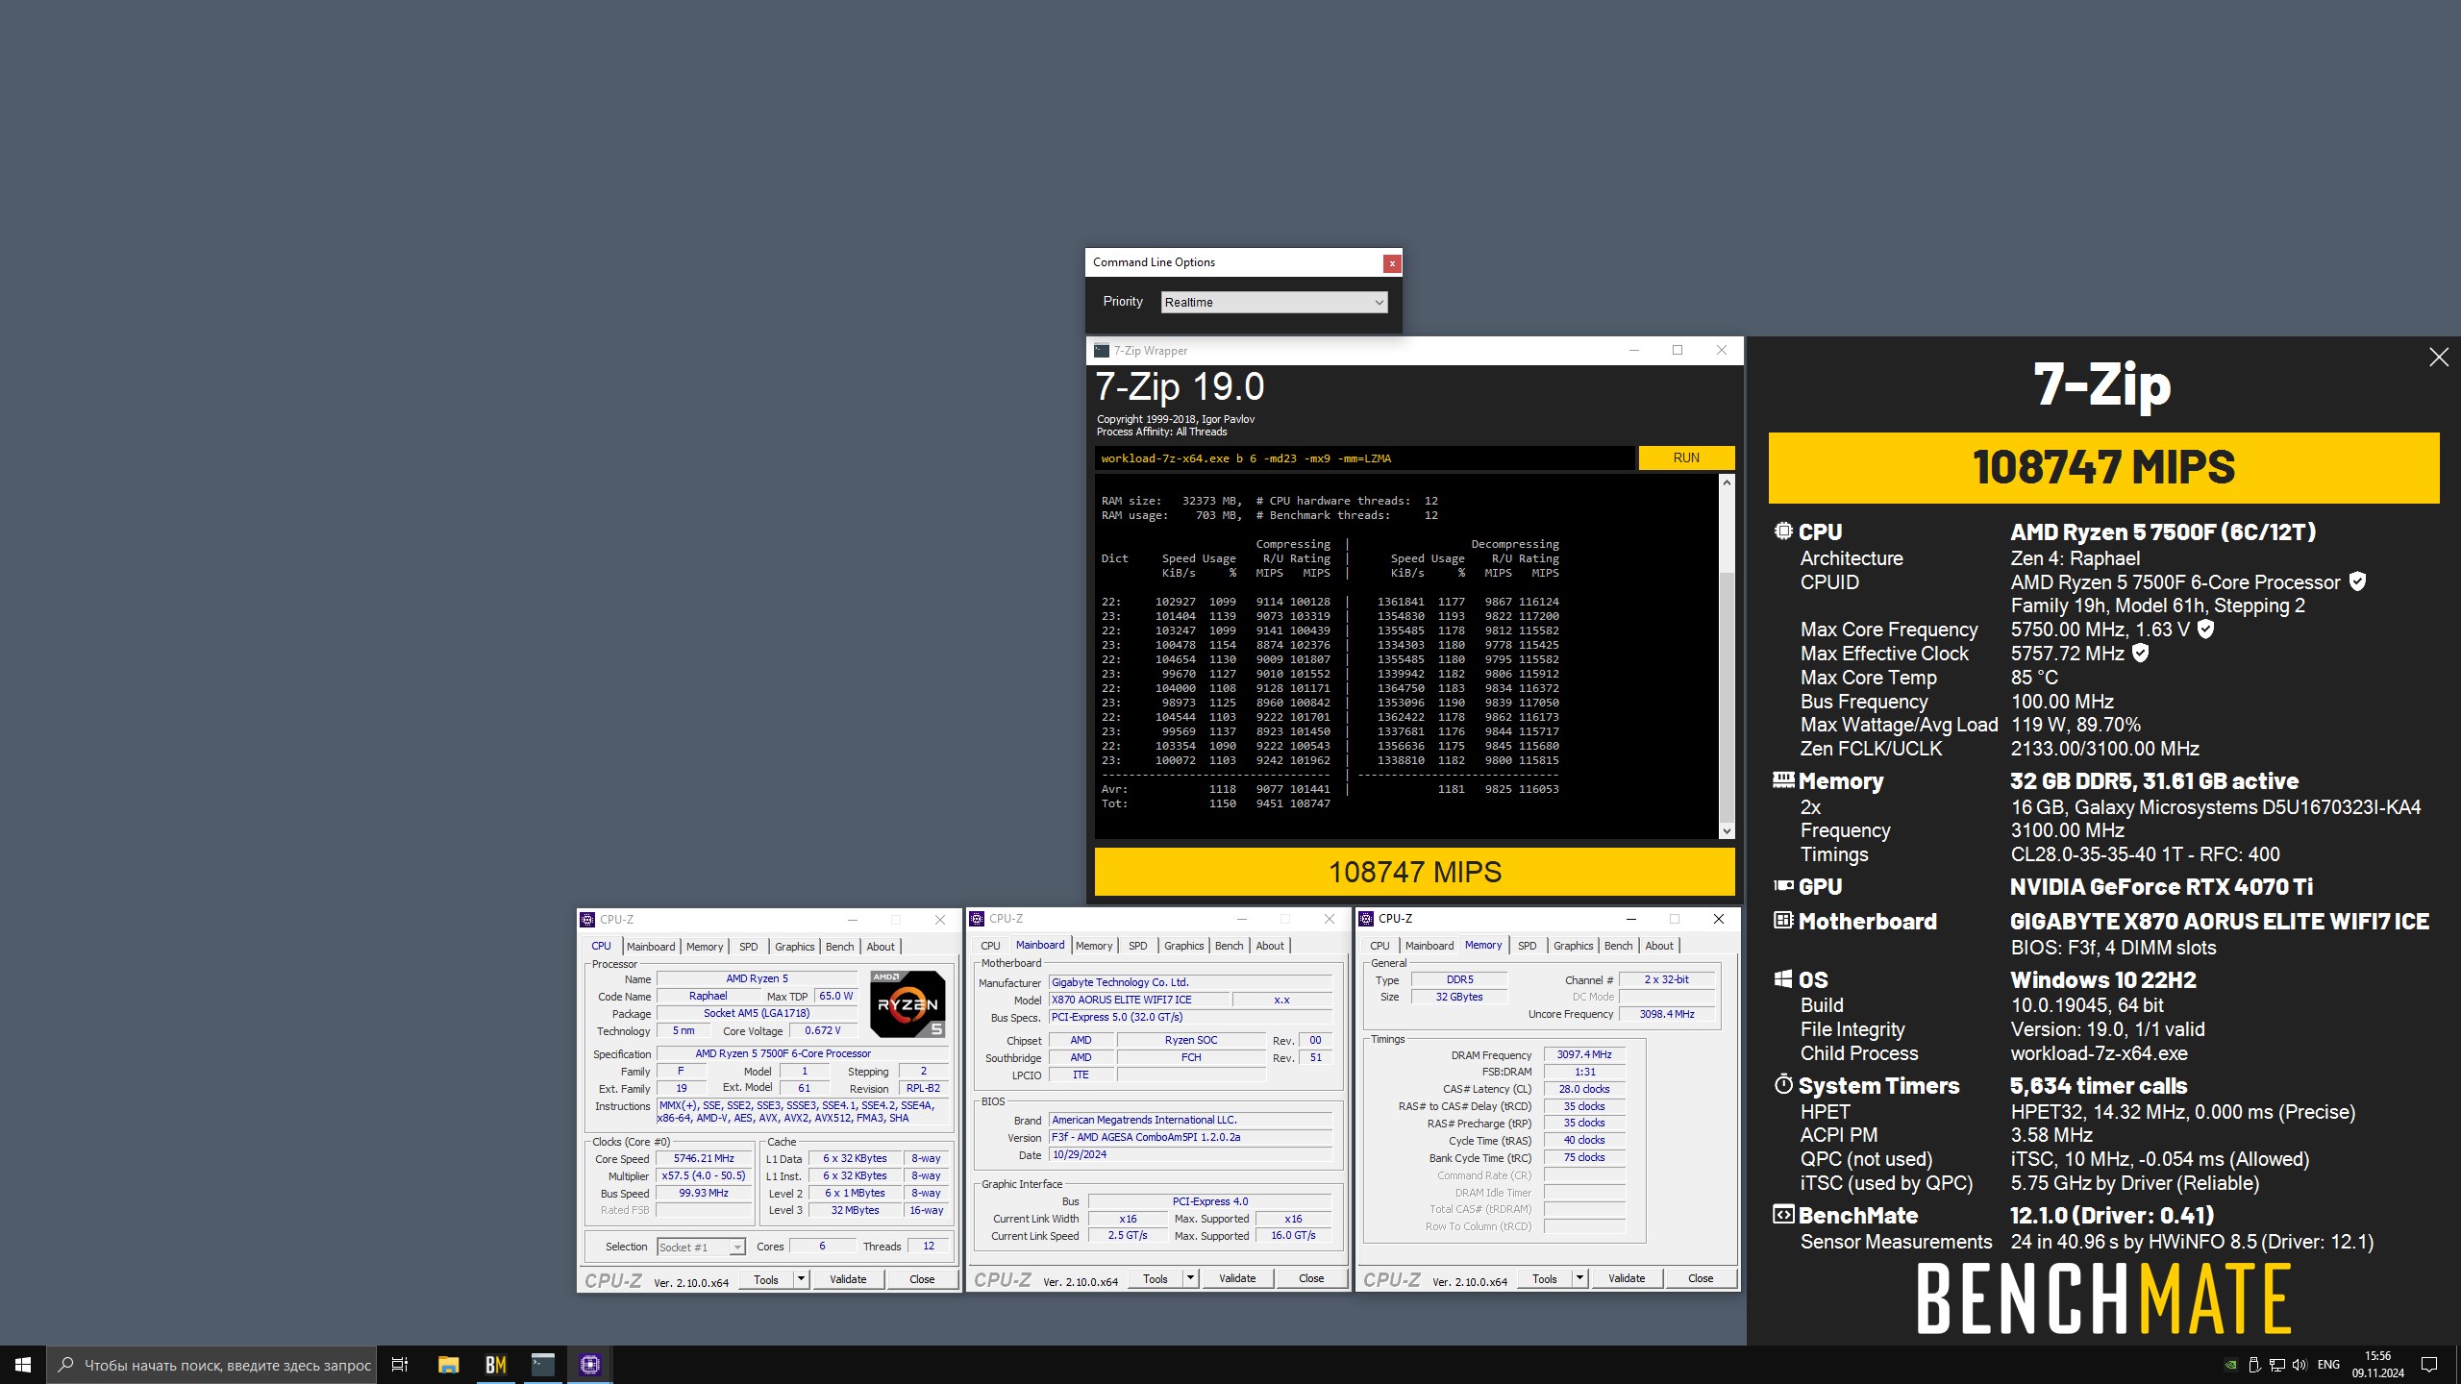Click the 7-Zip Wrapper title bar icon

[1102, 351]
